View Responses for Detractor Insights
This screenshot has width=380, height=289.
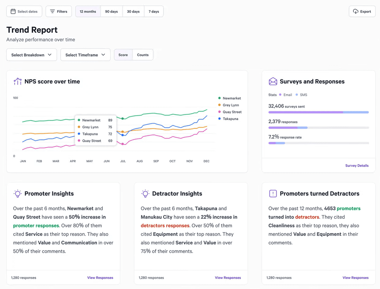[x=228, y=277]
